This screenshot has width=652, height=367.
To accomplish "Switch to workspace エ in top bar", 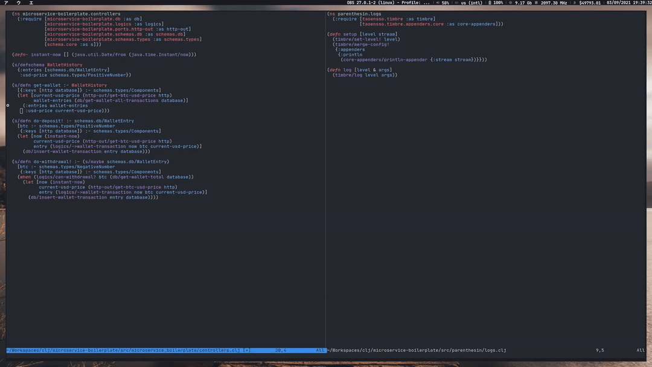I will point(31,2).
